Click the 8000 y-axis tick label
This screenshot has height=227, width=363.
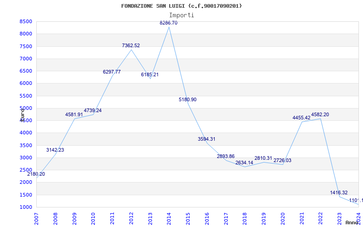(26, 34)
